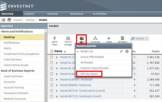162x102 pixels.
Task: Click the Saved layouts folder icon
Action: pos(82,38)
